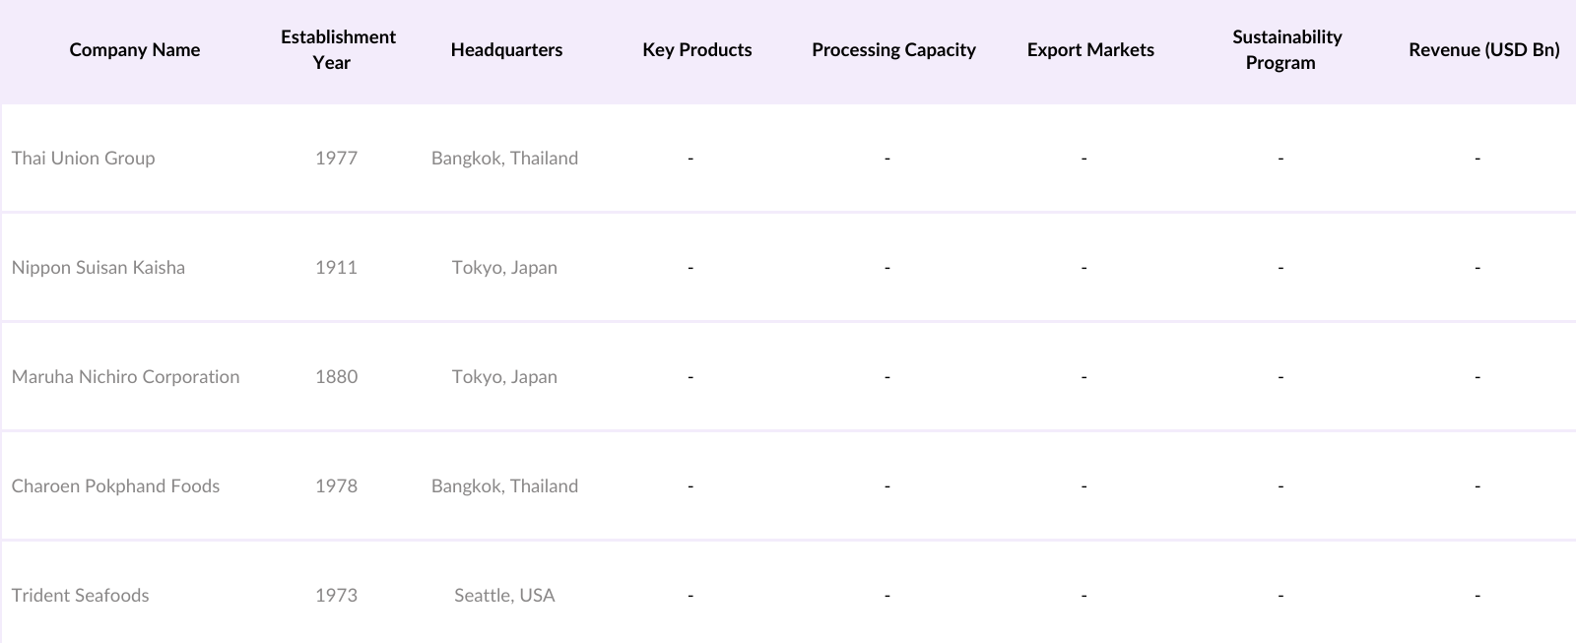Open the Maruha Nichiro Corporation entry

tap(126, 377)
